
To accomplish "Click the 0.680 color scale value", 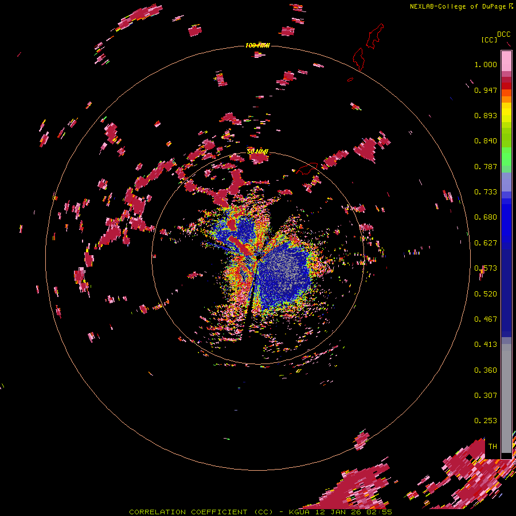I will coord(486,217).
